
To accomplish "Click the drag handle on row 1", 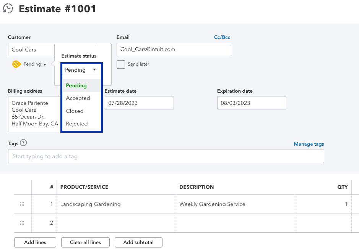I will (x=22, y=204).
